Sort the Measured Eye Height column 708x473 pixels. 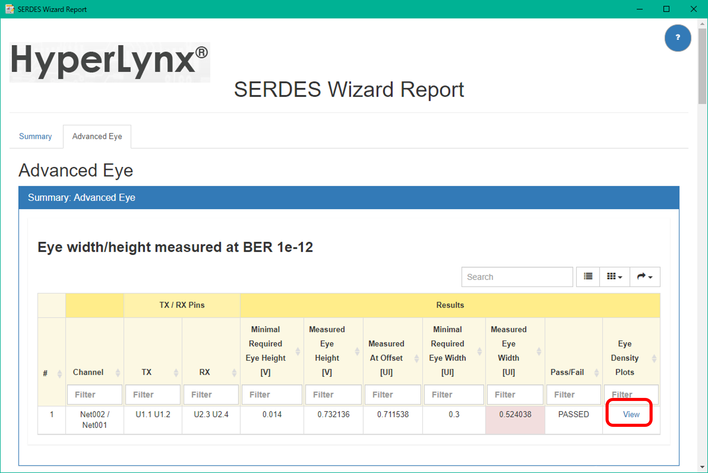pyautogui.click(x=357, y=351)
